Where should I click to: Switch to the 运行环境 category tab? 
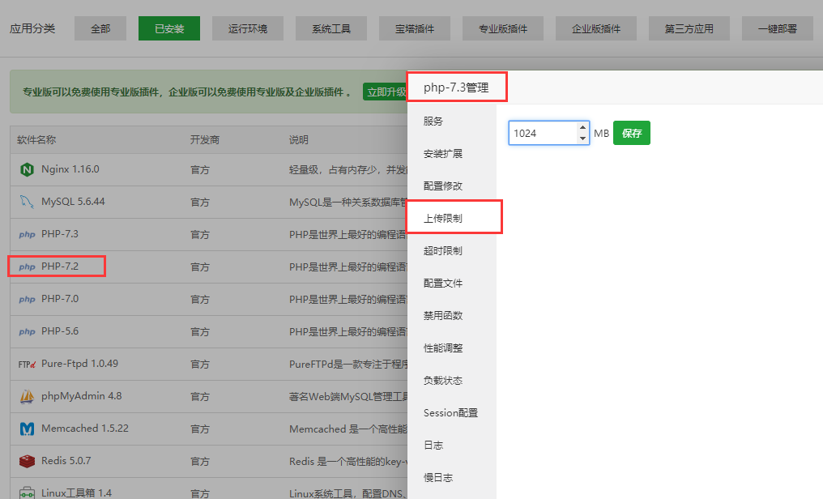[246, 29]
